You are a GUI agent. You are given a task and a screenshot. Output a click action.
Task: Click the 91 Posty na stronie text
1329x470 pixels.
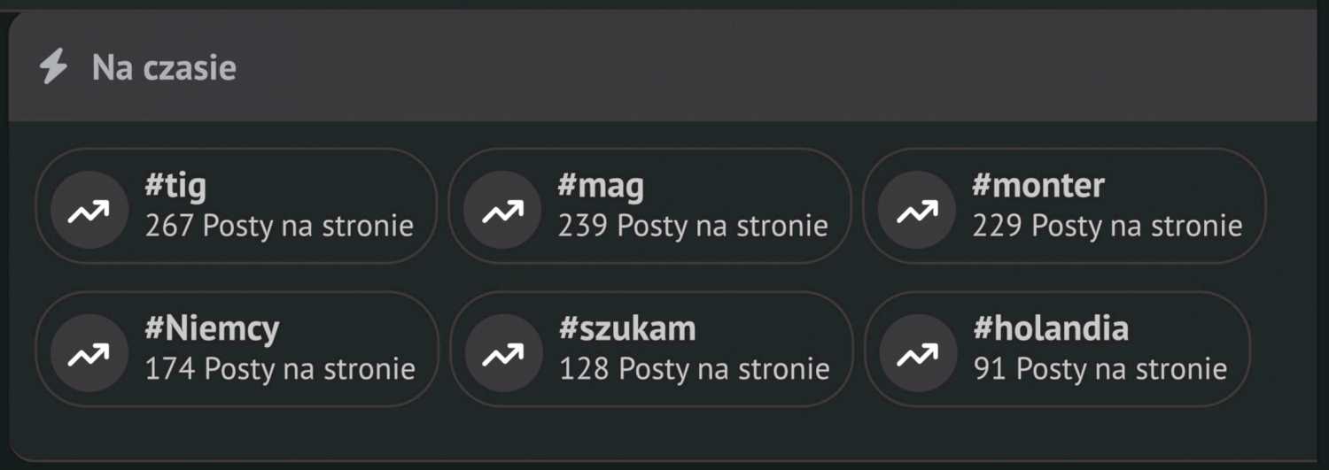tap(1100, 368)
